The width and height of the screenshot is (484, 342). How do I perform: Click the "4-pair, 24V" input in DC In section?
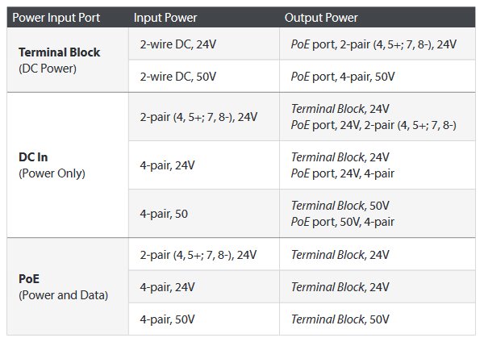point(167,165)
